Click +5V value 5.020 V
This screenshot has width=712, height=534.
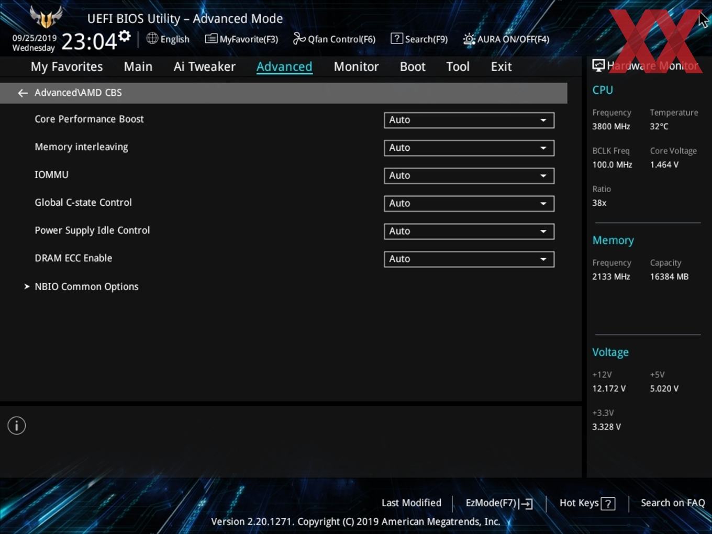pos(664,388)
